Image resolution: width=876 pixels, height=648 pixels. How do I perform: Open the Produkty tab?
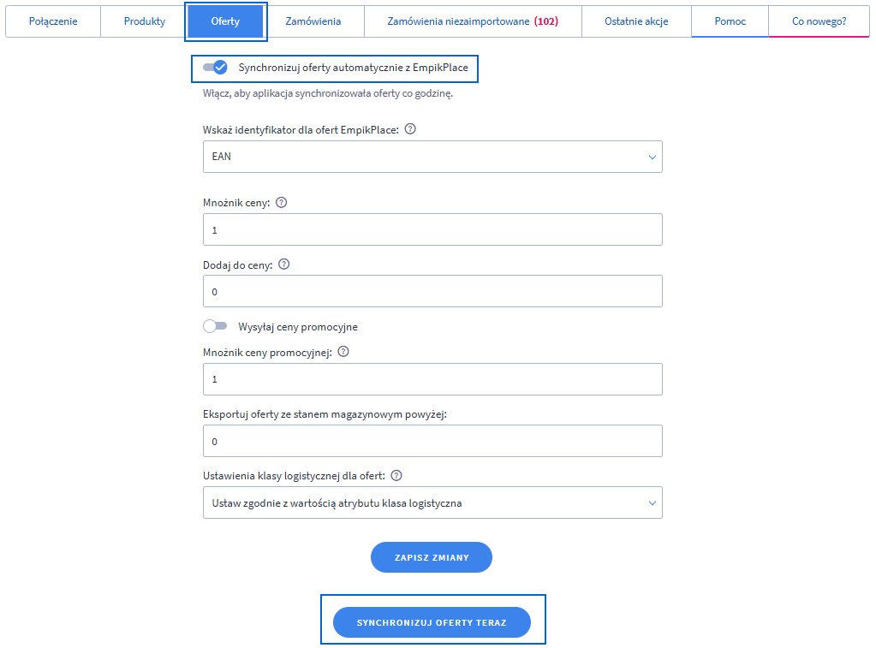point(144,21)
